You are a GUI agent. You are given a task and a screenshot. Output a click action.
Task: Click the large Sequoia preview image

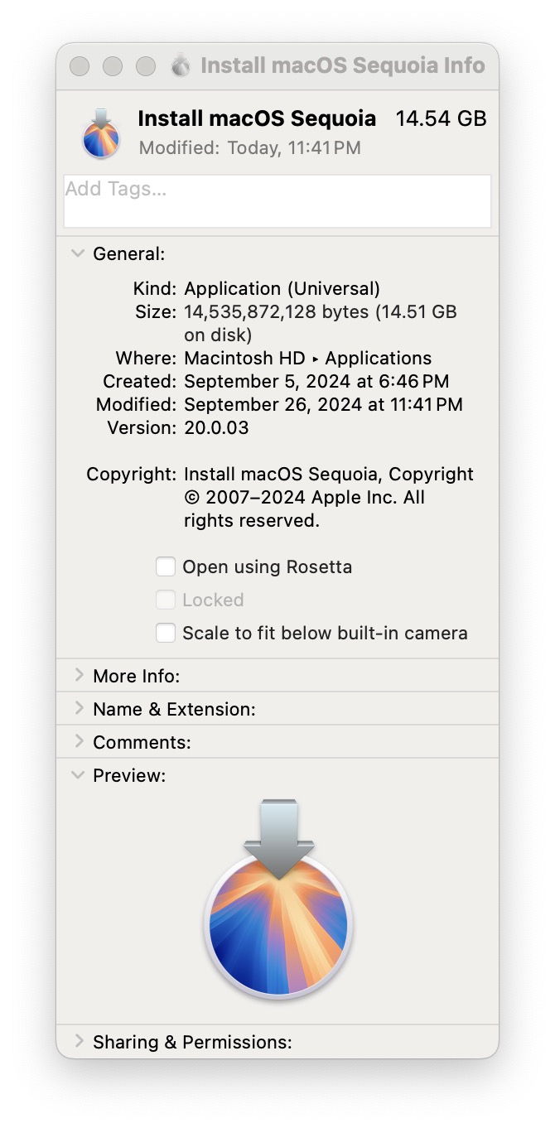[x=278, y=899]
